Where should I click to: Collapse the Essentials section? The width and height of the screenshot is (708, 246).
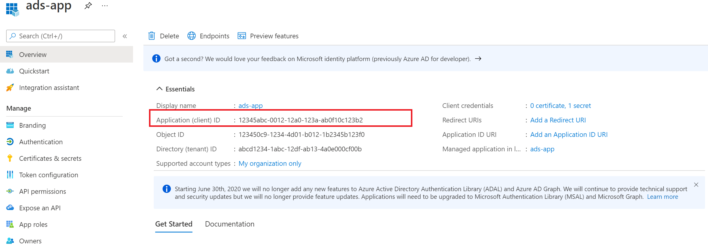(x=159, y=89)
